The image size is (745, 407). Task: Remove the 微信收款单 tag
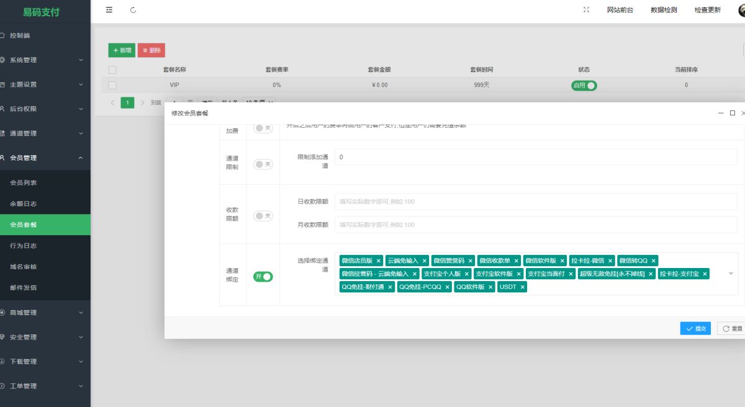(516, 261)
